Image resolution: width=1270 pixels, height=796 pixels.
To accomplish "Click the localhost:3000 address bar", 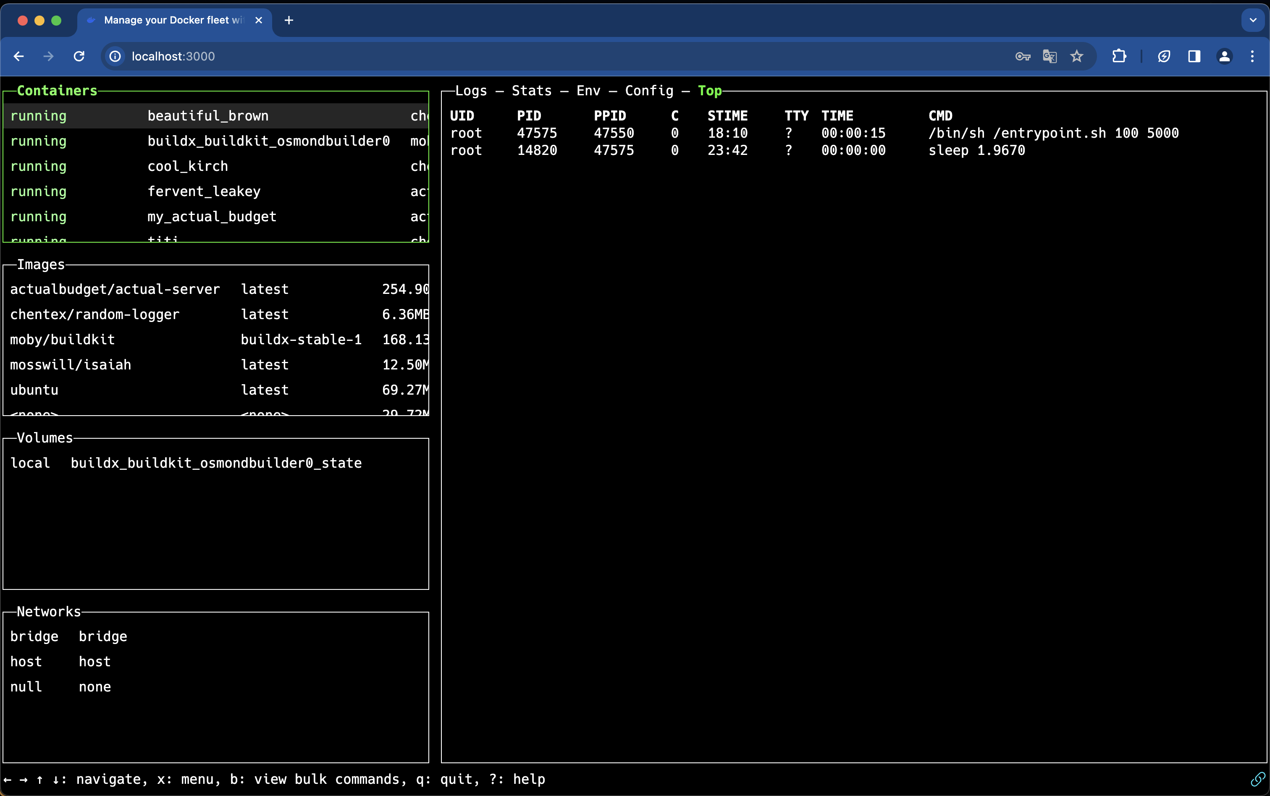I will [x=173, y=56].
